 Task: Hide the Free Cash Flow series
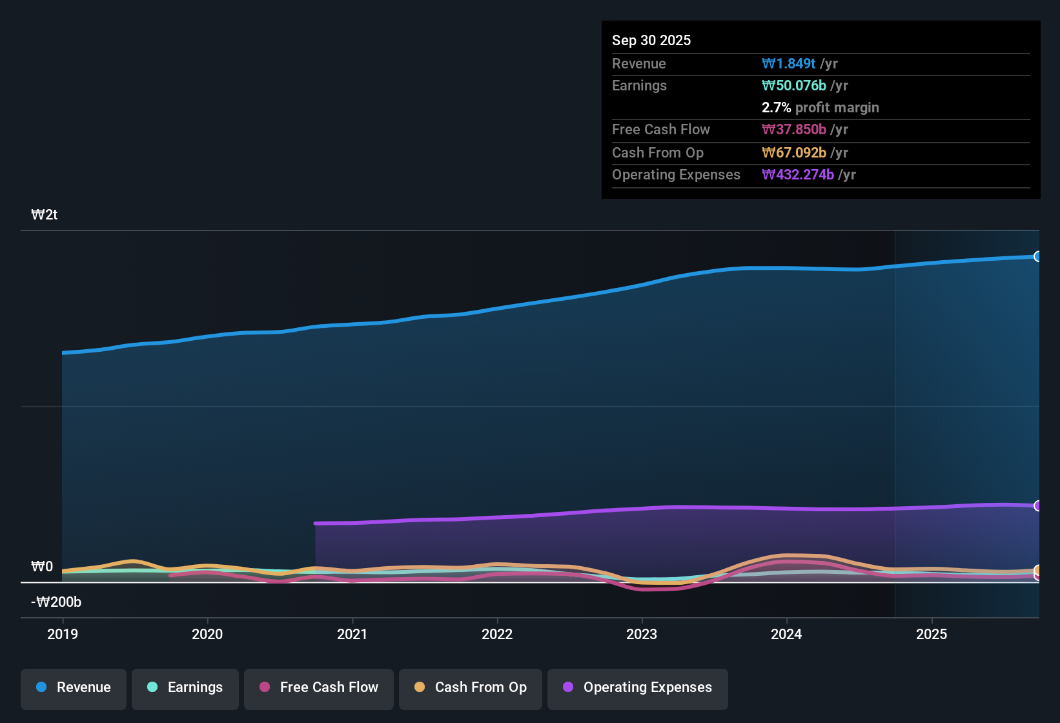click(318, 688)
